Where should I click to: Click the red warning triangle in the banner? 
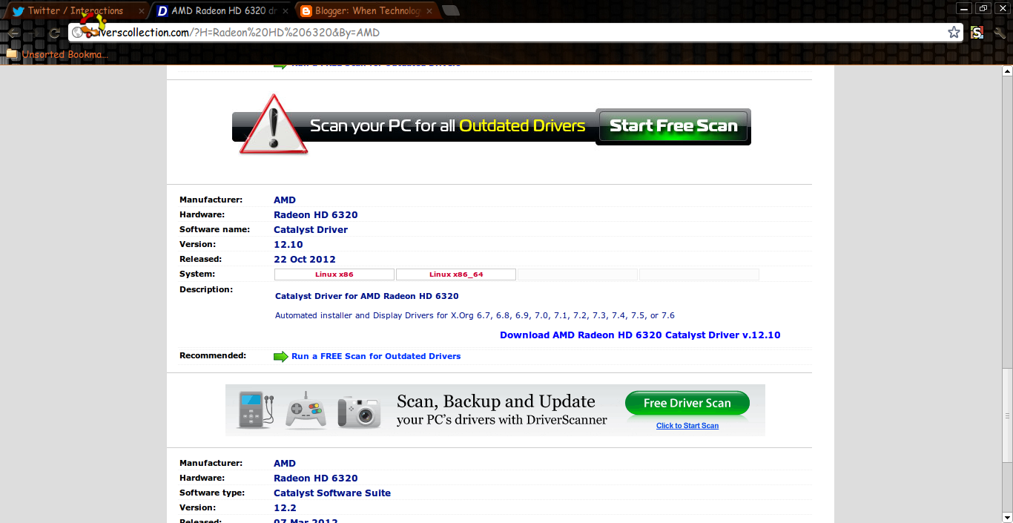[x=274, y=125]
